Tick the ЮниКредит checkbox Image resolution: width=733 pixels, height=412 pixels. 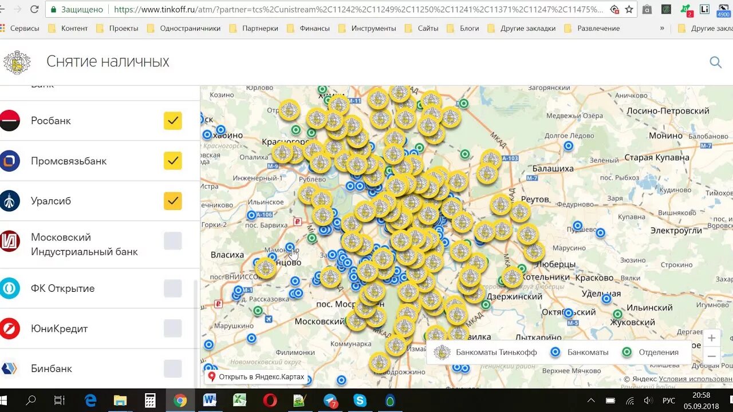click(173, 328)
